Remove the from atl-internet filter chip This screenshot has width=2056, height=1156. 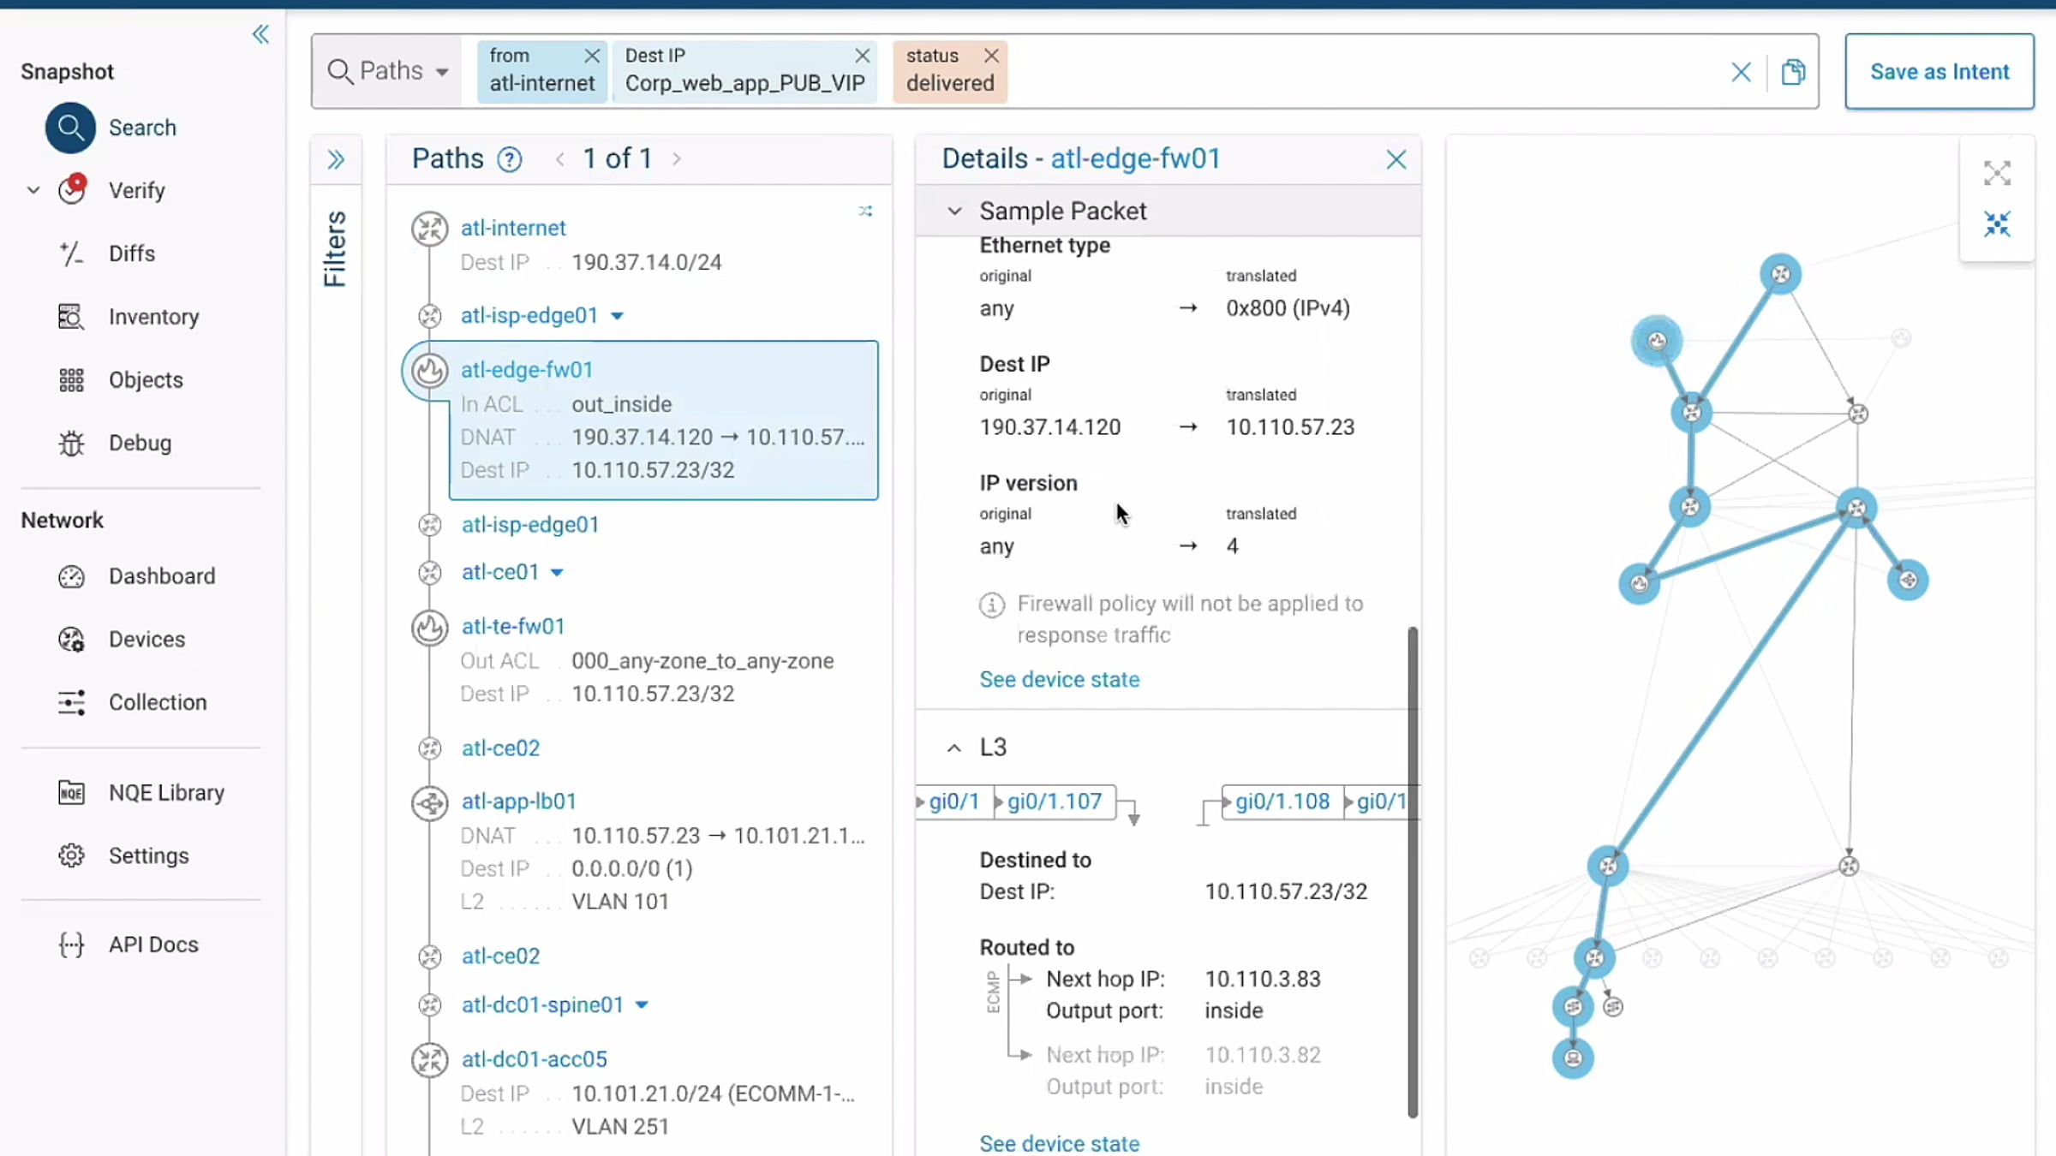(x=591, y=56)
